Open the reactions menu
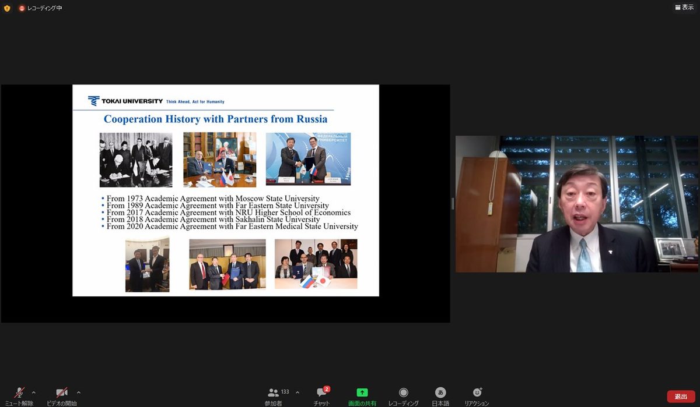700x407 pixels. pos(477,396)
